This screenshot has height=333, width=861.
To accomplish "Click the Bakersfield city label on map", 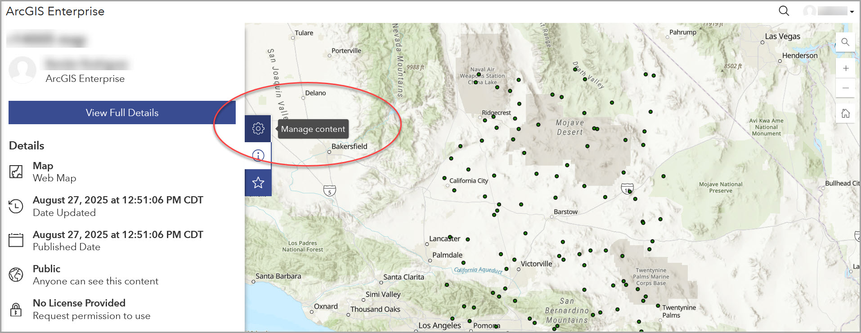I will coord(350,146).
